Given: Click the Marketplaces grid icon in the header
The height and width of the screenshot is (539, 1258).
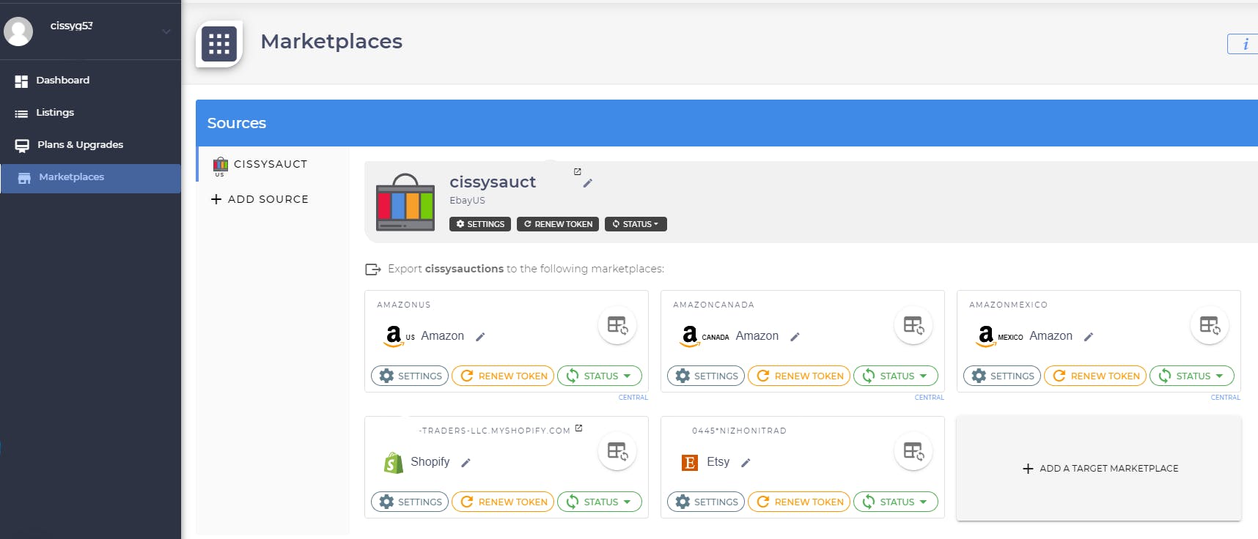Looking at the screenshot, I should (219, 44).
